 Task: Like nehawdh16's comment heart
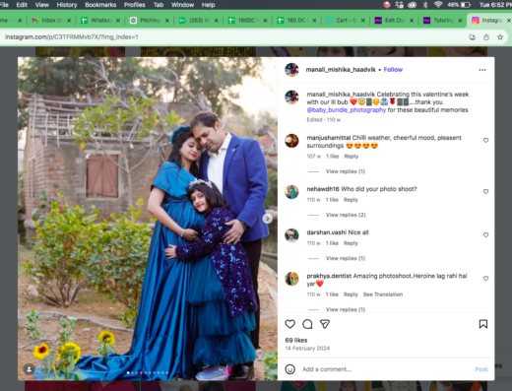[x=485, y=191]
